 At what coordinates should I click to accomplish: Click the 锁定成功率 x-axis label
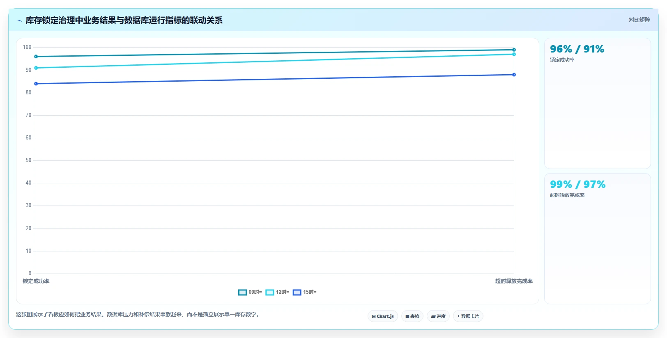[36, 281]
